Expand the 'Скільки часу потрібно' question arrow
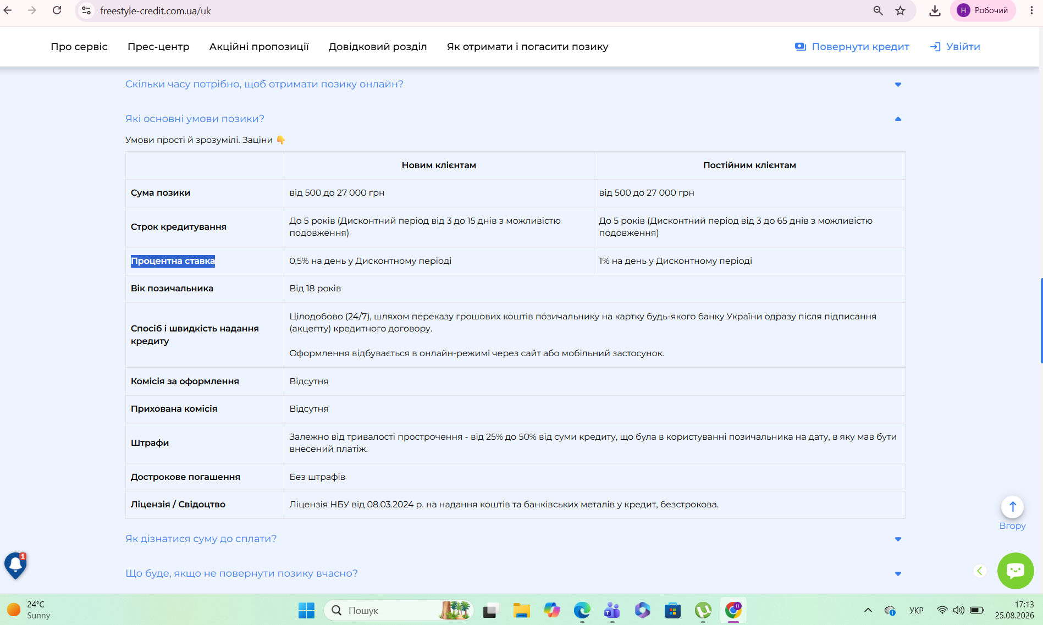Viewport: 1043px width, 625px height. [898, 84]
